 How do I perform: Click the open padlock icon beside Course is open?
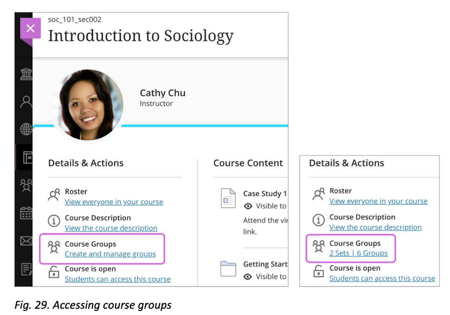tap(54, 273)
